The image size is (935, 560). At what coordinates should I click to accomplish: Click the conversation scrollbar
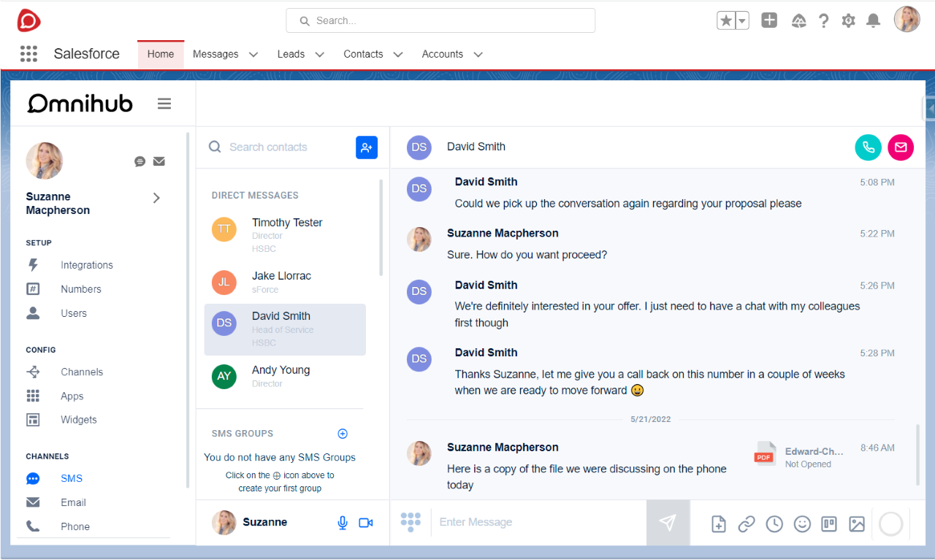918,454
